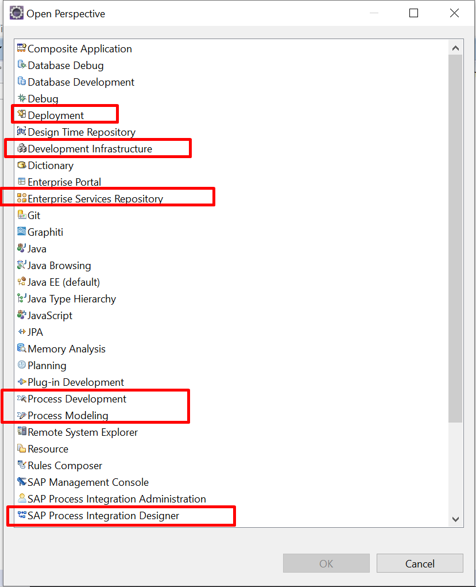Close the Open Perspective dialog
476x587 pixels.
(x=454, y=13)
